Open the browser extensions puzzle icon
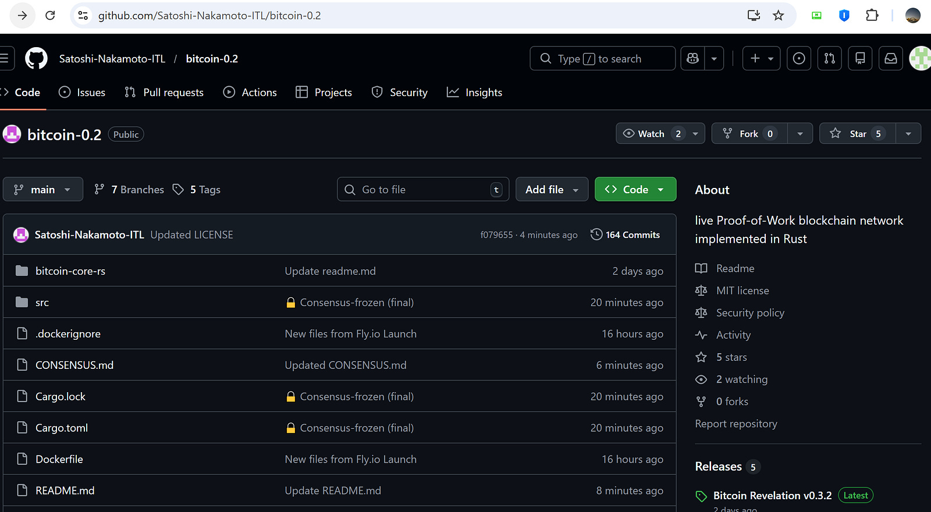 pyautogui.click(x=872, y=16)
